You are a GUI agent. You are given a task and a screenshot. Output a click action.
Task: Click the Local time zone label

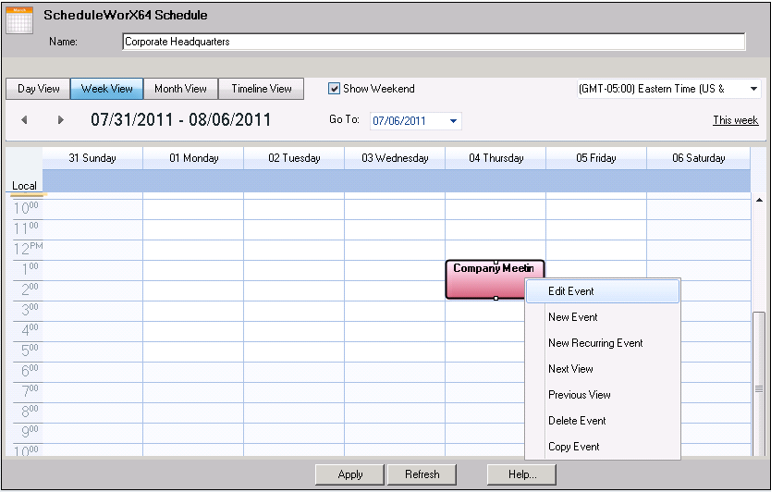24,186
